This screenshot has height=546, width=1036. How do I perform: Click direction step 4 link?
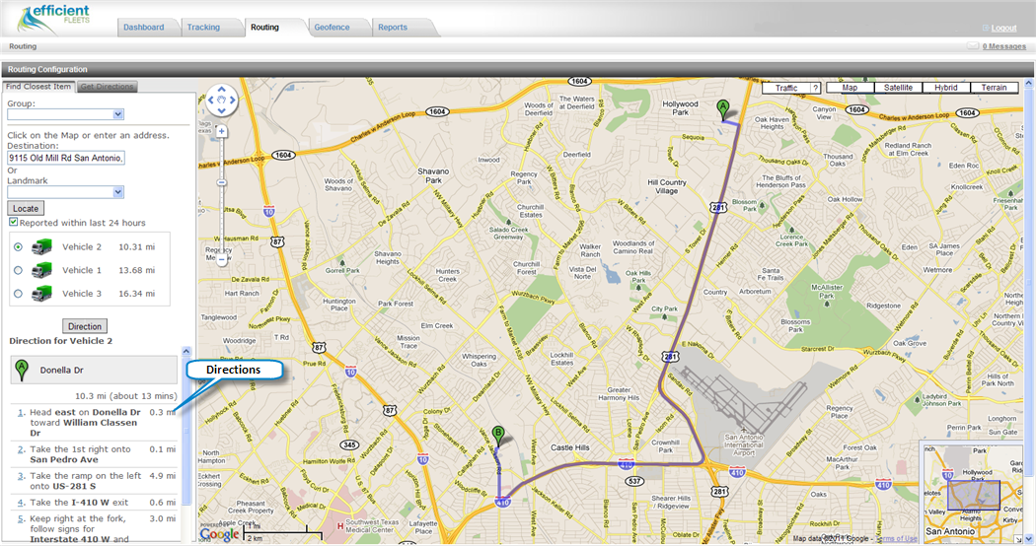(x=21, y=503)
